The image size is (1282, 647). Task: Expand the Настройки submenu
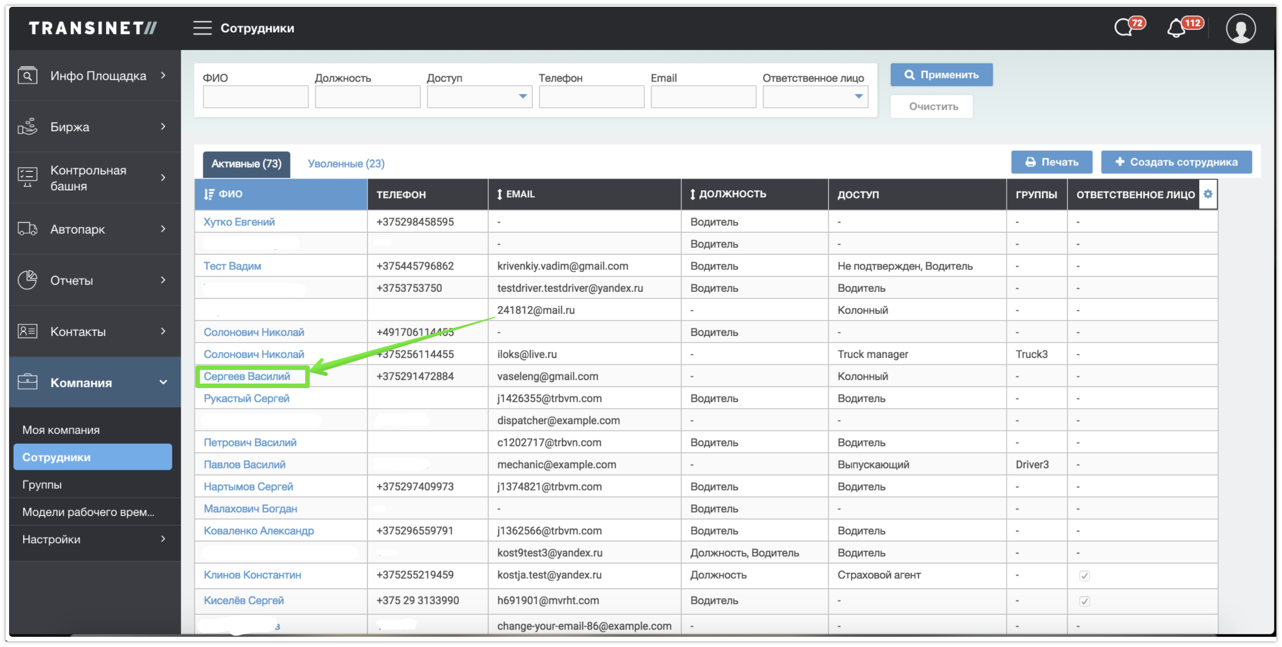pyautogui.click(x=163, y=539)
